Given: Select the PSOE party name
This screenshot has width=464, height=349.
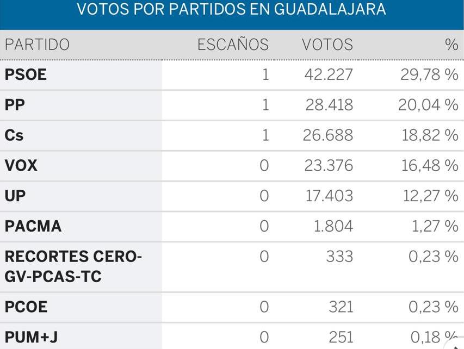Looking at the screenshot, I should 26,74.
